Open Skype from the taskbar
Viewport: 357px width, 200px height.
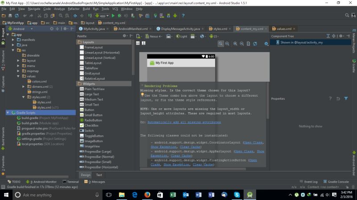(237, 195)
